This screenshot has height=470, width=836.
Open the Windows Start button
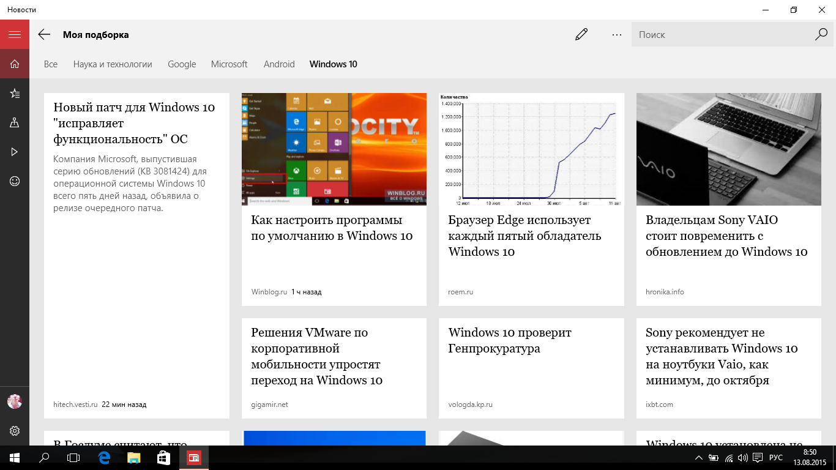pos(15,458)
